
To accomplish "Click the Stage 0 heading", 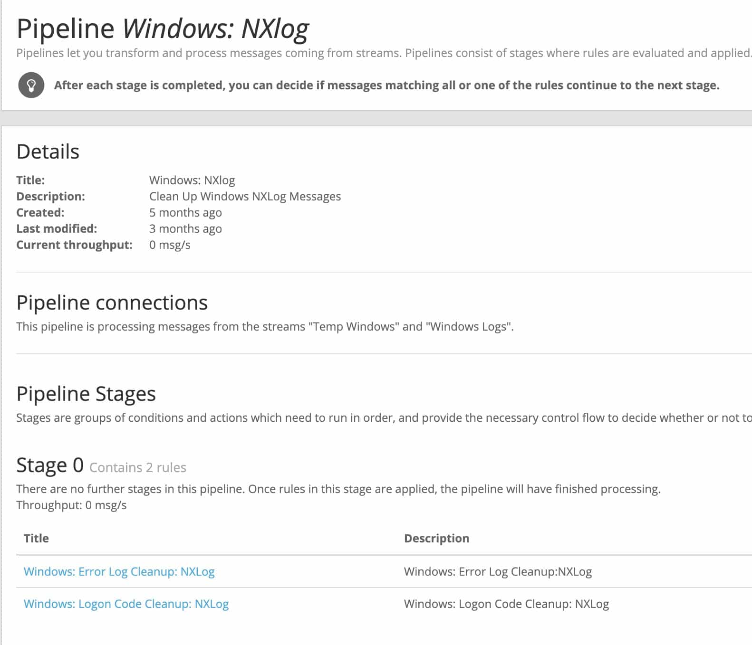I will (50, 465).
